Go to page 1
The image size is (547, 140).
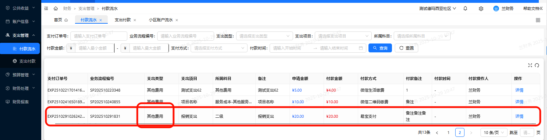[x=448, y=133]
